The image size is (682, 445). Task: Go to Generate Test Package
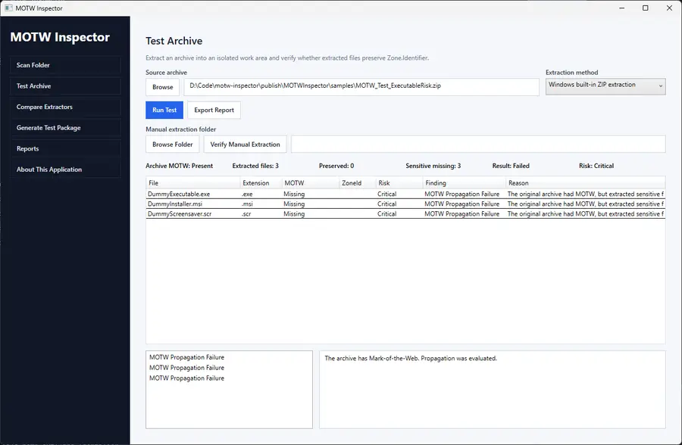click(x=65, y=128)
